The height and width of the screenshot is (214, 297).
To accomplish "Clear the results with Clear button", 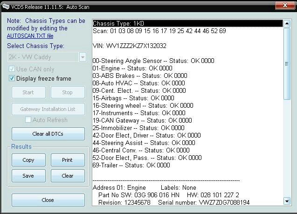I will (x=68, y=176).
